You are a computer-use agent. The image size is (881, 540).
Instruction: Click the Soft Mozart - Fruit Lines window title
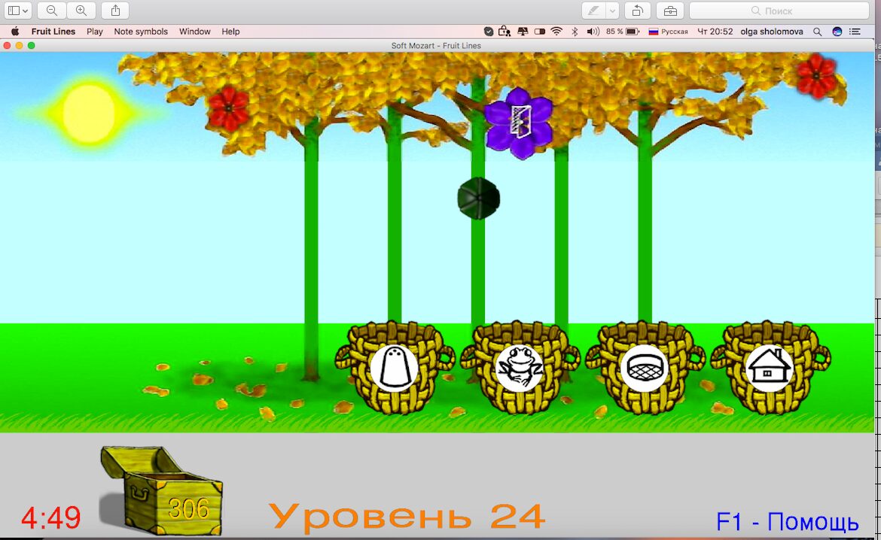pyautogui.click(x=436, y=45)
